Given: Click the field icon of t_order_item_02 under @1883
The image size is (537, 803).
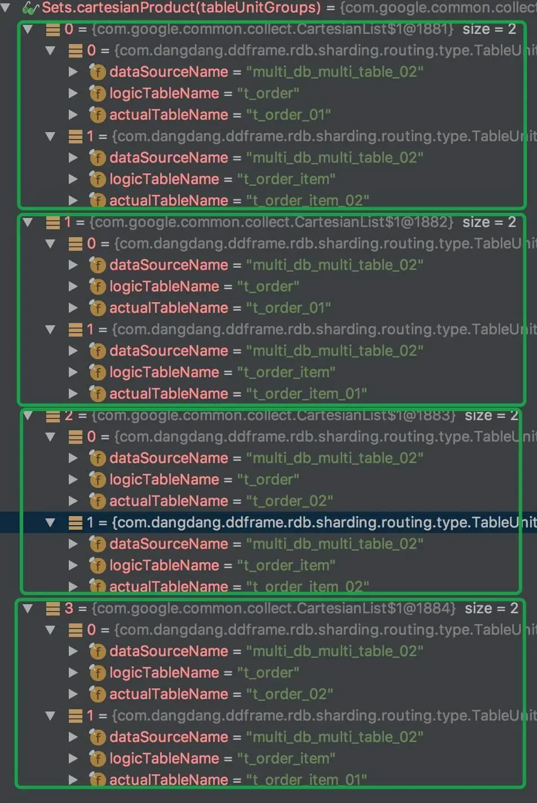Looking at the screenshot, I should tap(98, 587).
